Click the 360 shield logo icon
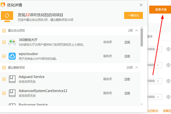 pyautogui.click(x=3, y=5)
